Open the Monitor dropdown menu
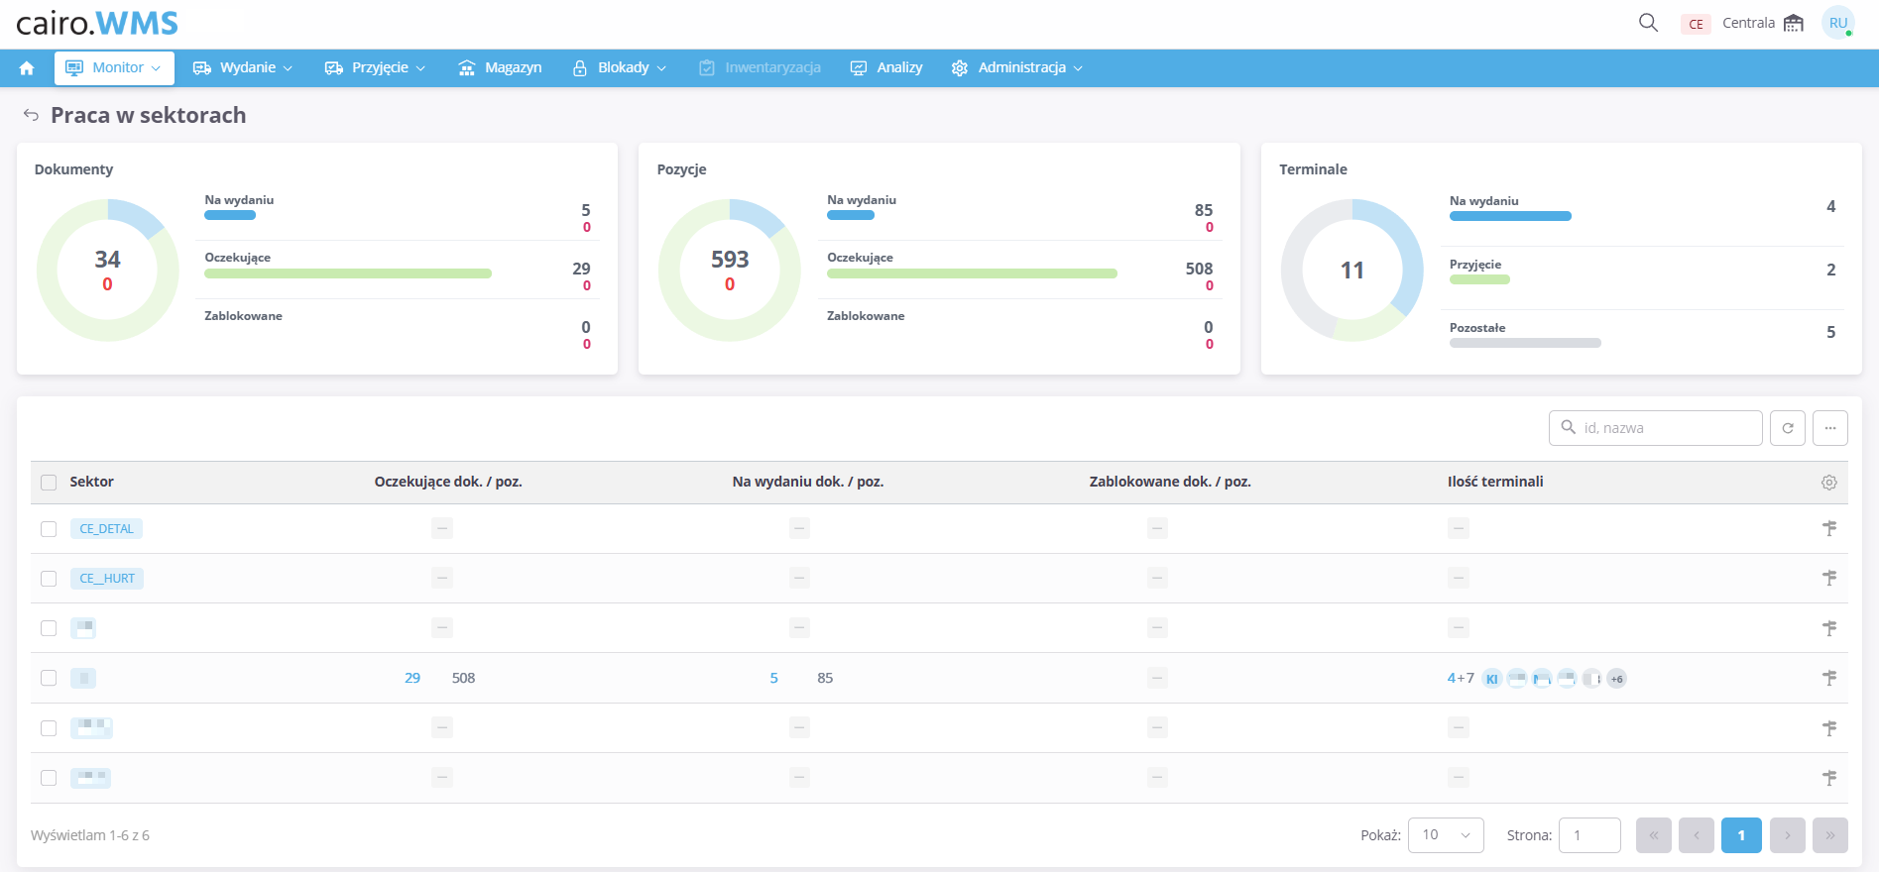The width and height of the screenshot is (1879, 872). [114, 68]
